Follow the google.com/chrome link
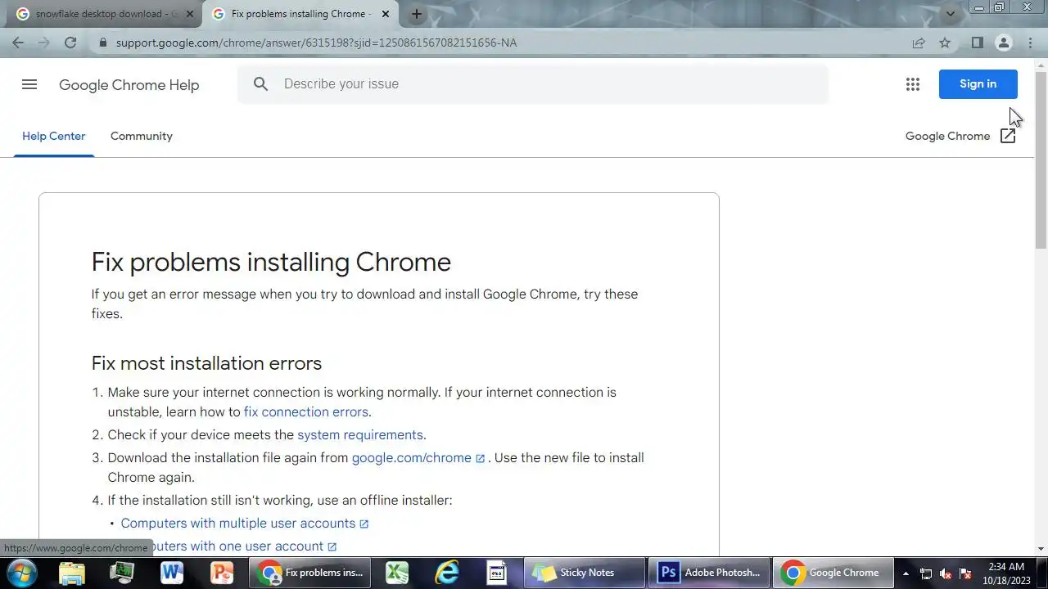Image resolution: width=1048 pixels, height=589 pixels. (x=412, y=458)
